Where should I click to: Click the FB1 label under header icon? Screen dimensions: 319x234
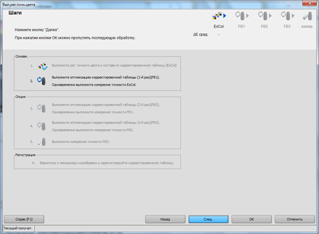point(241,26)
